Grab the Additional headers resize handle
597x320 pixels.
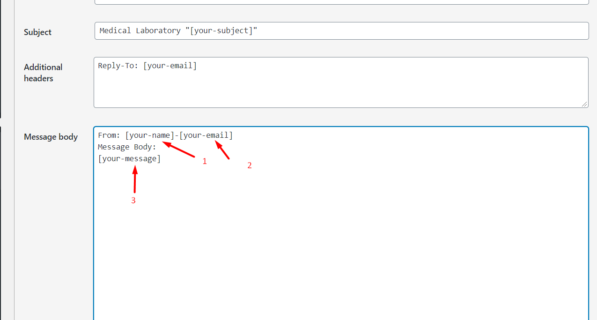(585, 104)
